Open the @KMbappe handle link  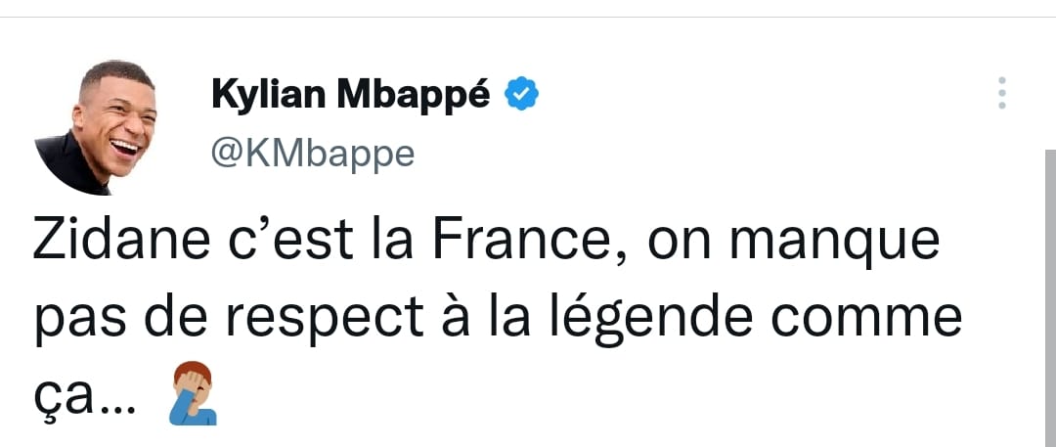point(312,152)
